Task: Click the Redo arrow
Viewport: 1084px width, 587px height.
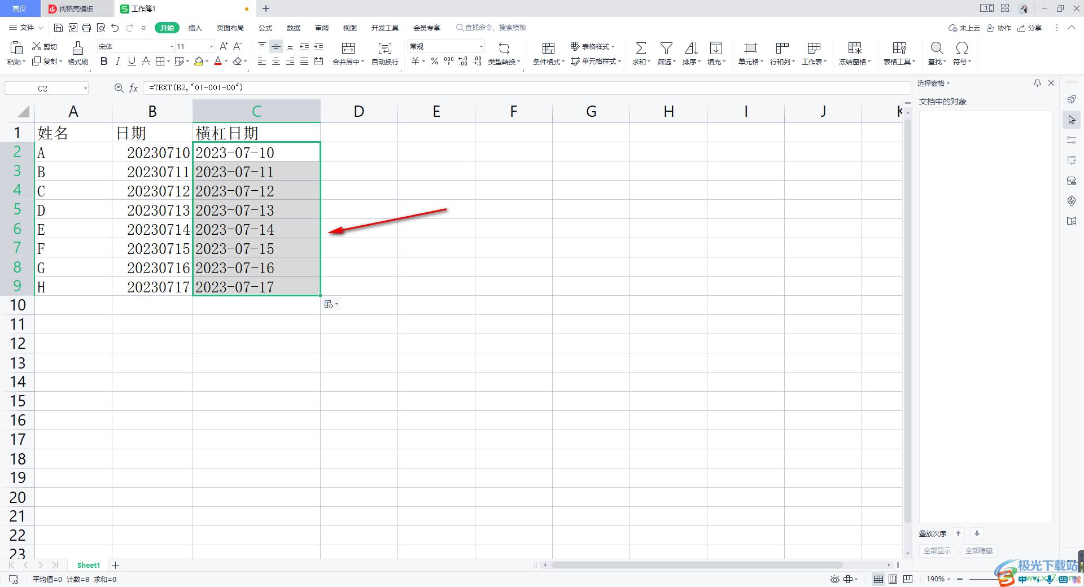Action: coord(130,28)
